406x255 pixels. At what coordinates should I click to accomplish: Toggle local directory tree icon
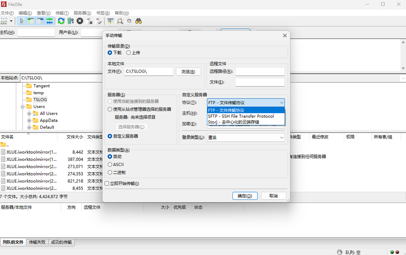tap(31, 21)
